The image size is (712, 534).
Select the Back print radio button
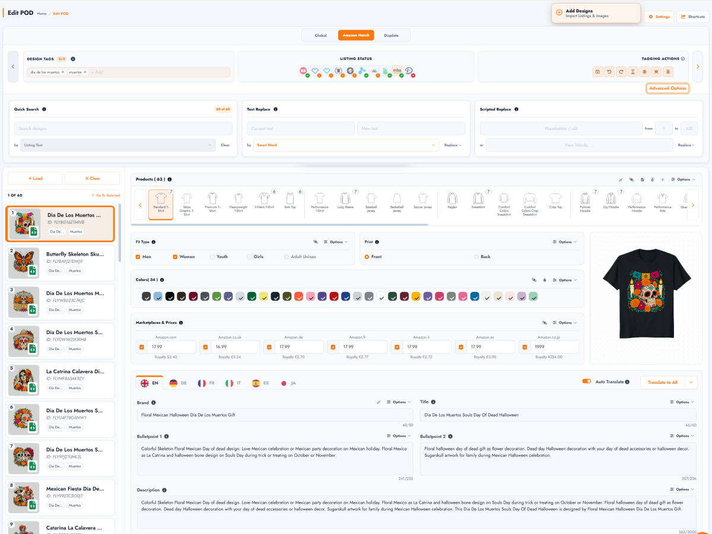pos(476,257)
